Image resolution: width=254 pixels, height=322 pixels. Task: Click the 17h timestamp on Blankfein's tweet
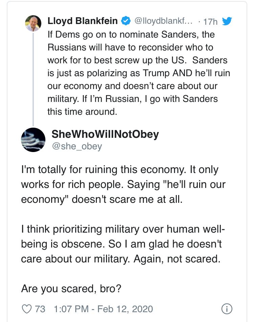click(210, 21)
